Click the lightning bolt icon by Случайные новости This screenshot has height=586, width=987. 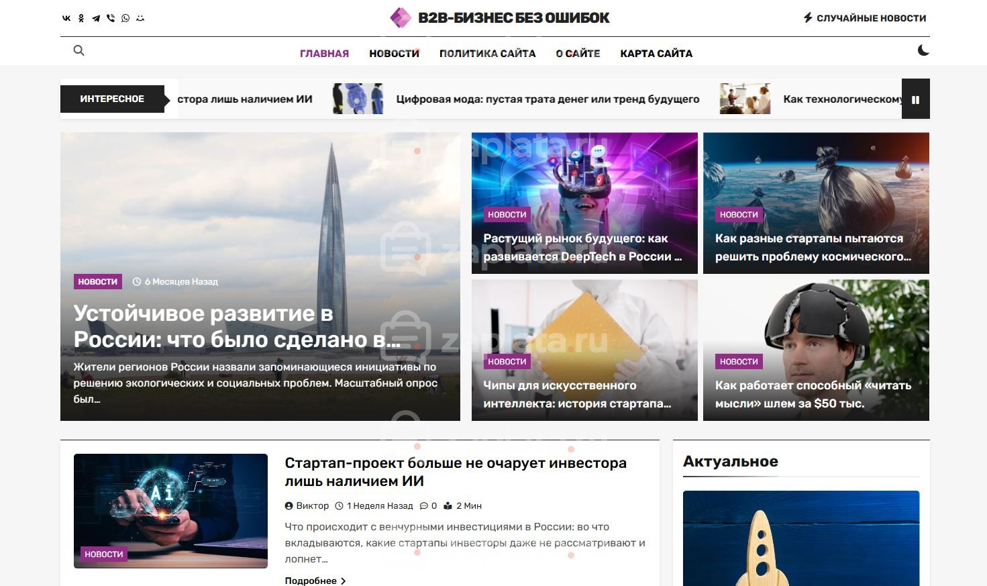coord(808,17)
